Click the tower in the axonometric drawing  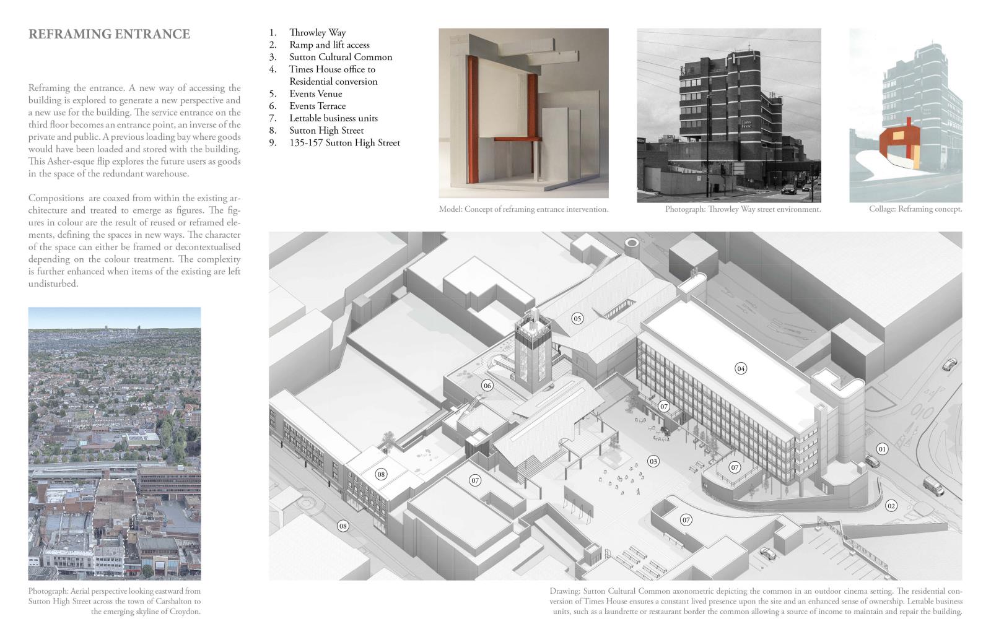pyautogui.click(x=531, y=359)
